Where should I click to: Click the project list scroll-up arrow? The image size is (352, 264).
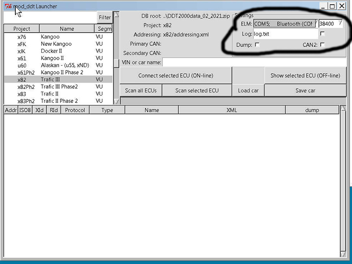(116, 15)
